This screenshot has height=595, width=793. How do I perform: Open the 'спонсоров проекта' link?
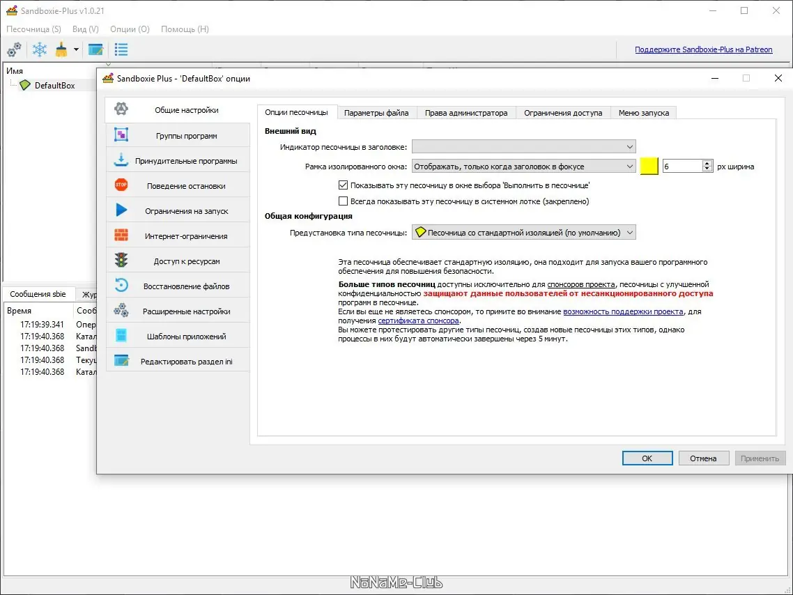(x=581, y=284)
